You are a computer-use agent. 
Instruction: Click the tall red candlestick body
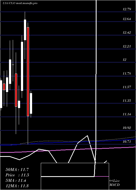click(28, 72)
